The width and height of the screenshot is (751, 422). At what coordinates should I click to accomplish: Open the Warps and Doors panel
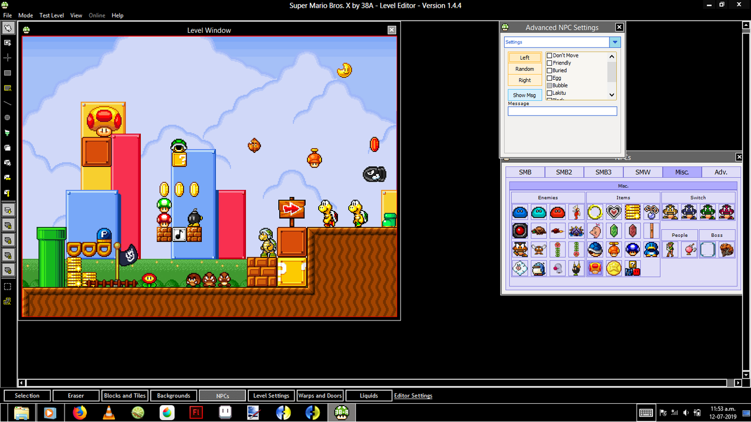pyautogui.click(x=320, y=396)
